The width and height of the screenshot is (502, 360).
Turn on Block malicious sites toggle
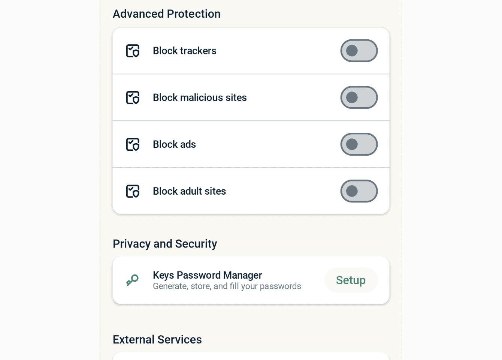click(x=359, y=97)
